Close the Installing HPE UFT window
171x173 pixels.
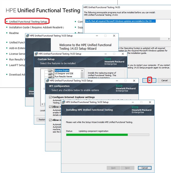(x=150, y=102)
